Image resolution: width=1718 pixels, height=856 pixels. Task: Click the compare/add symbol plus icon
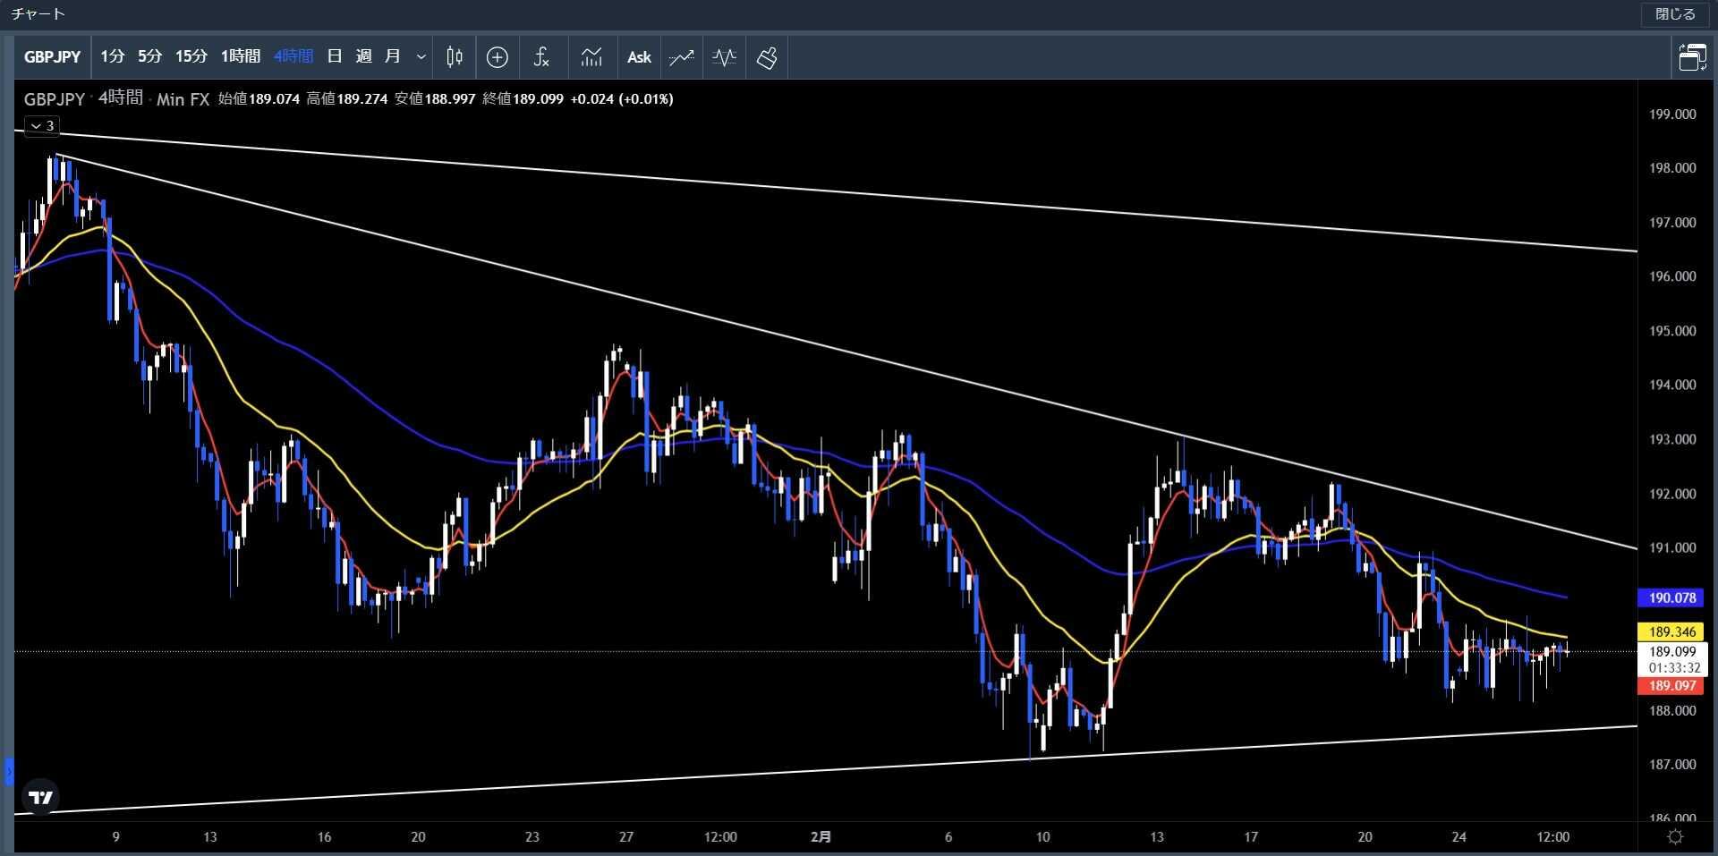coord(498,57)
